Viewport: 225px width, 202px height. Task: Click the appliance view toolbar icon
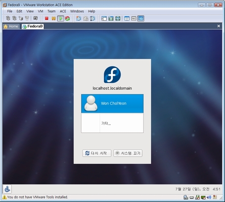(133, 19)
